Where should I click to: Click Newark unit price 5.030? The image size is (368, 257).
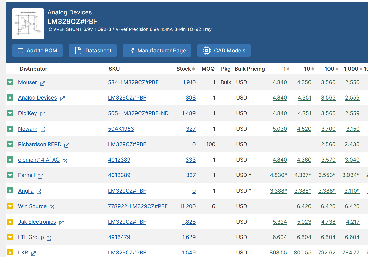(280, 129)
